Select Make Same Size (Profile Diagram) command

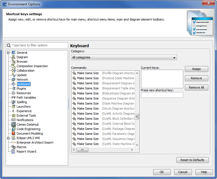103,73
